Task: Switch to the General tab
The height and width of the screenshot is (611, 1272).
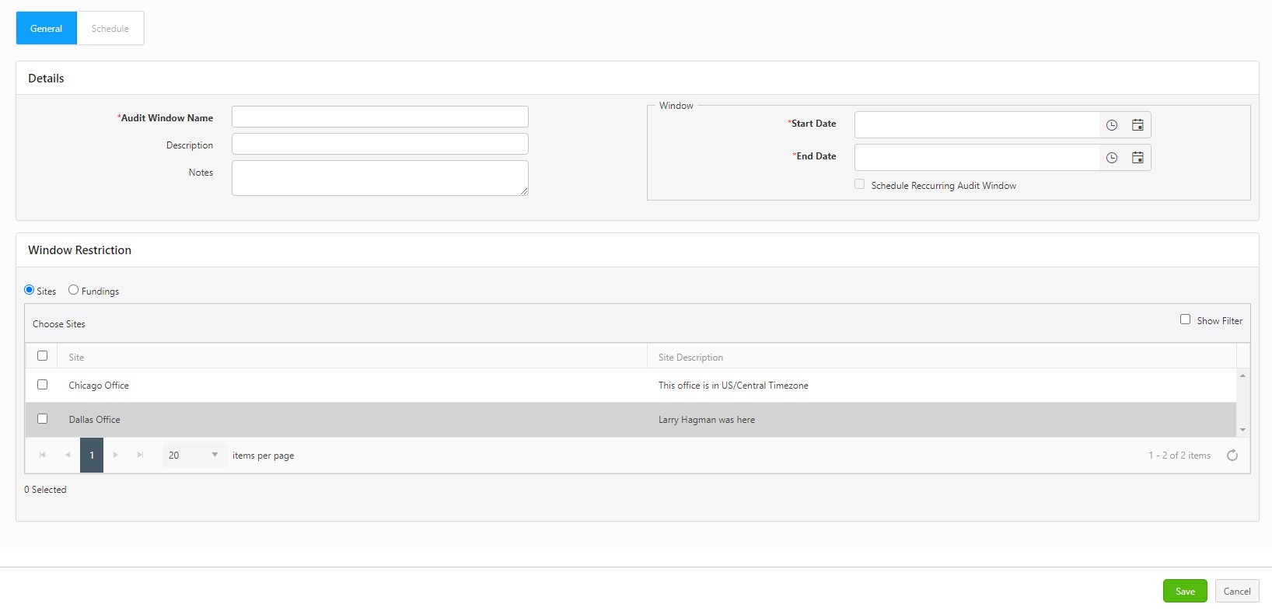Action: pyautogui.click(x=47, y=29)
